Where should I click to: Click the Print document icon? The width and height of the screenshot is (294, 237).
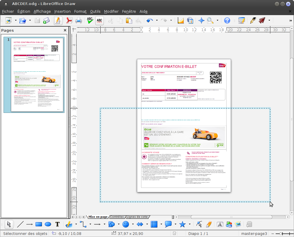point(79,20)
